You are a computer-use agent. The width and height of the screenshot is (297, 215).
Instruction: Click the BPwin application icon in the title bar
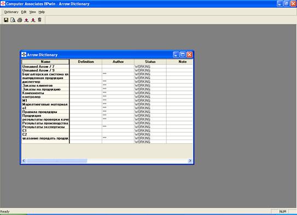3,4
